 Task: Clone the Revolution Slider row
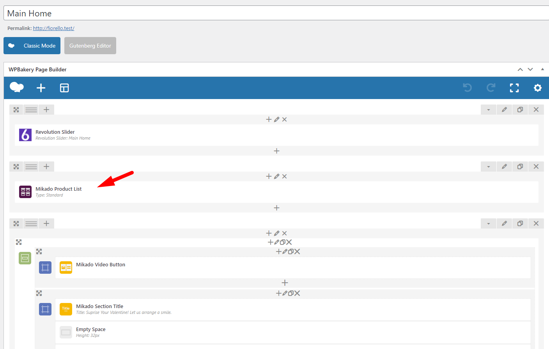click(x=520, y=110)
